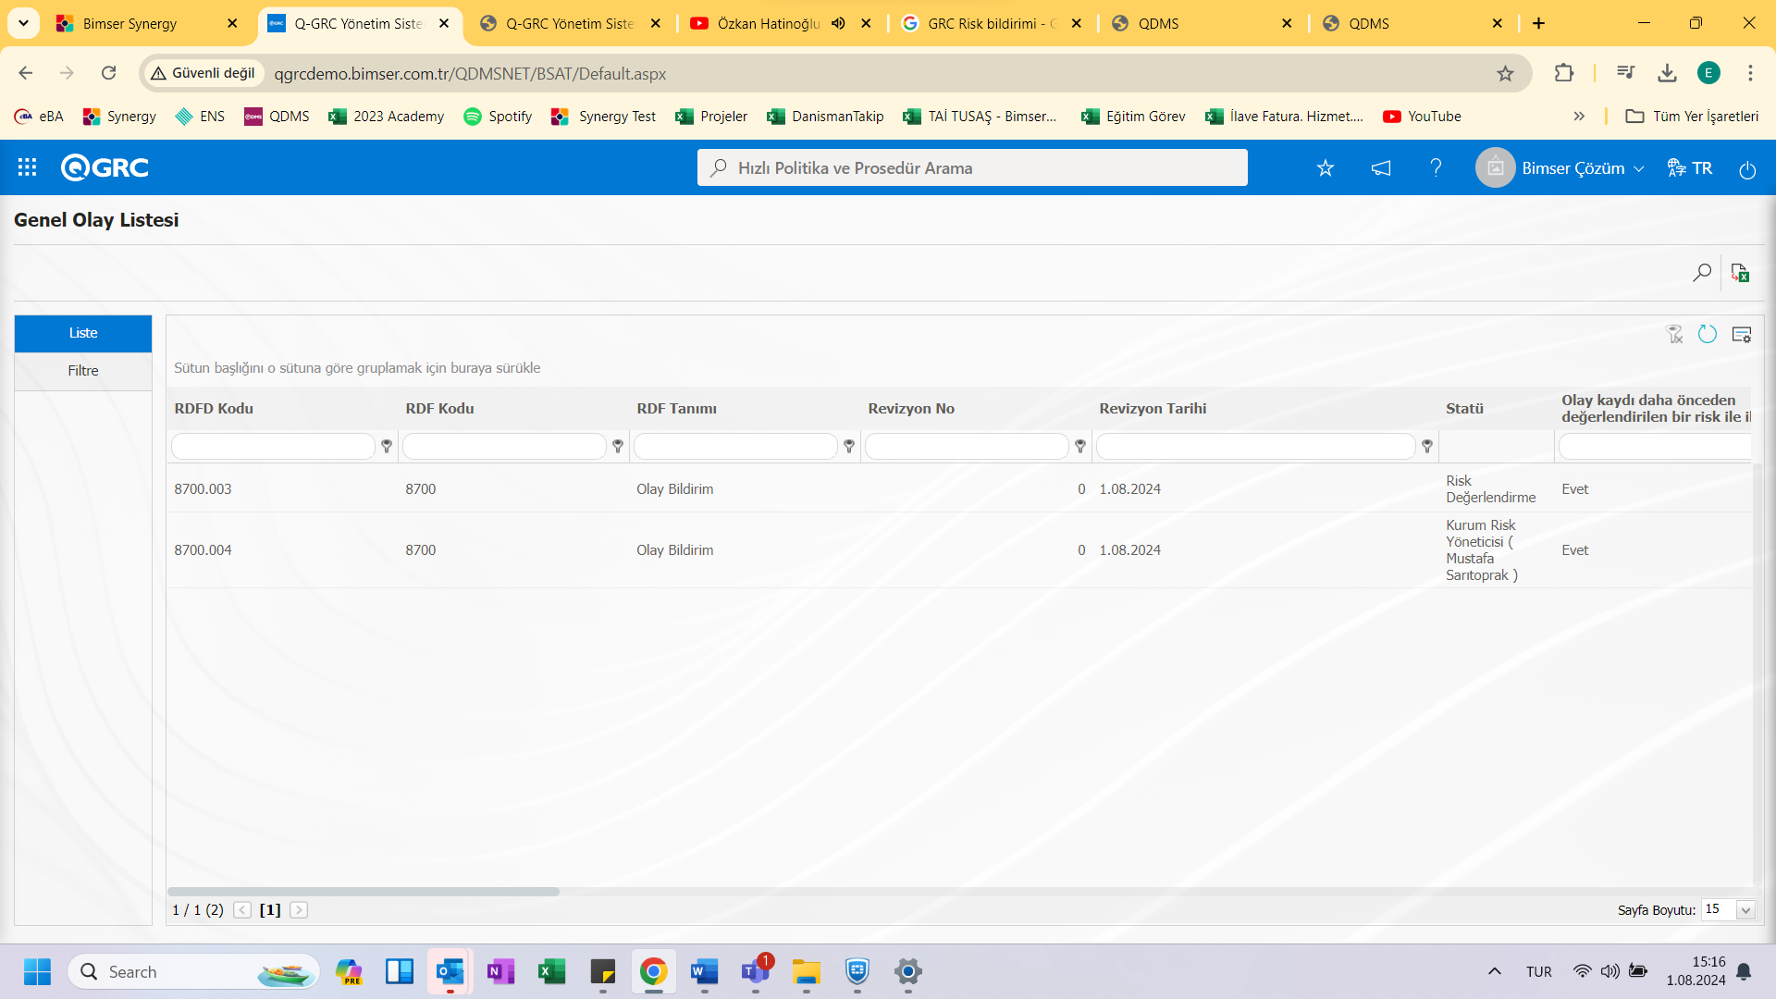The height and width of the screenshot is (999, 1776).
Task: Switch to the Filtre tab
Action: [x=81, y=370]
